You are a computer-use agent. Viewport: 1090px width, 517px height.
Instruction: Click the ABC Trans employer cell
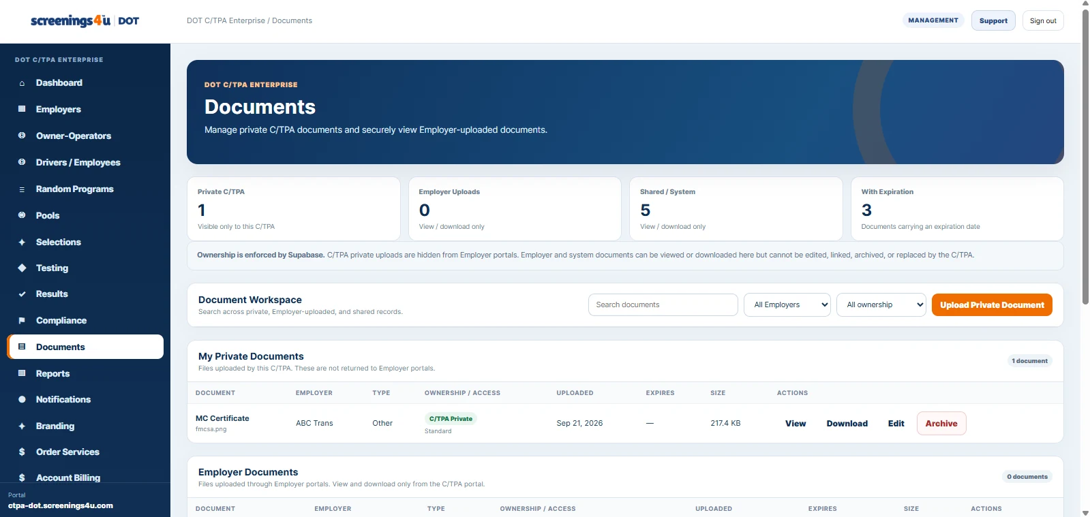314,423
